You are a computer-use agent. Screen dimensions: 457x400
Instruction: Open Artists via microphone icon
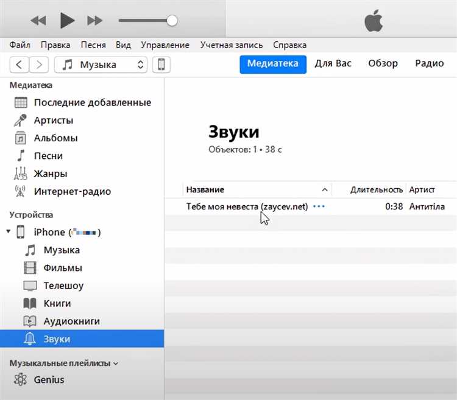click(x=20, y=120)
